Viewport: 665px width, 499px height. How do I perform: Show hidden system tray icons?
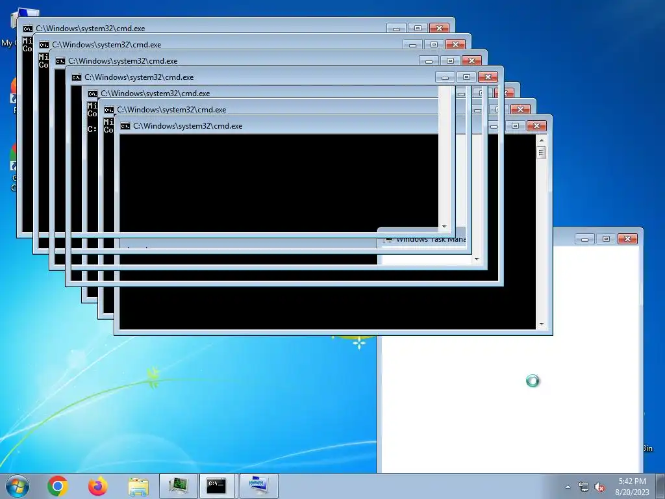(568, 487)
